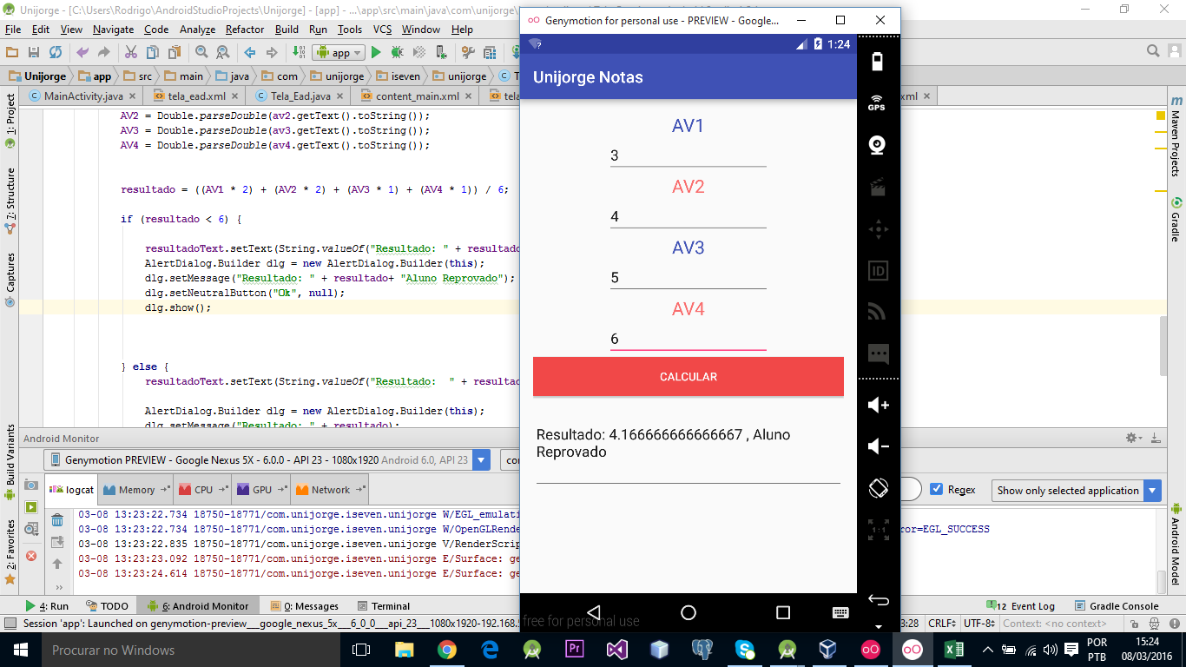Open the Genymotion device selector dropdown
This screenshot has width=1186, height=667.
(481, 460)
